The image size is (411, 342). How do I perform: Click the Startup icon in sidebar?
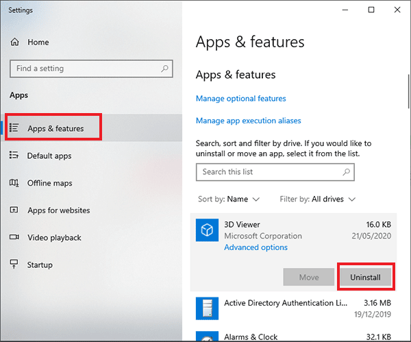(14, 264)
